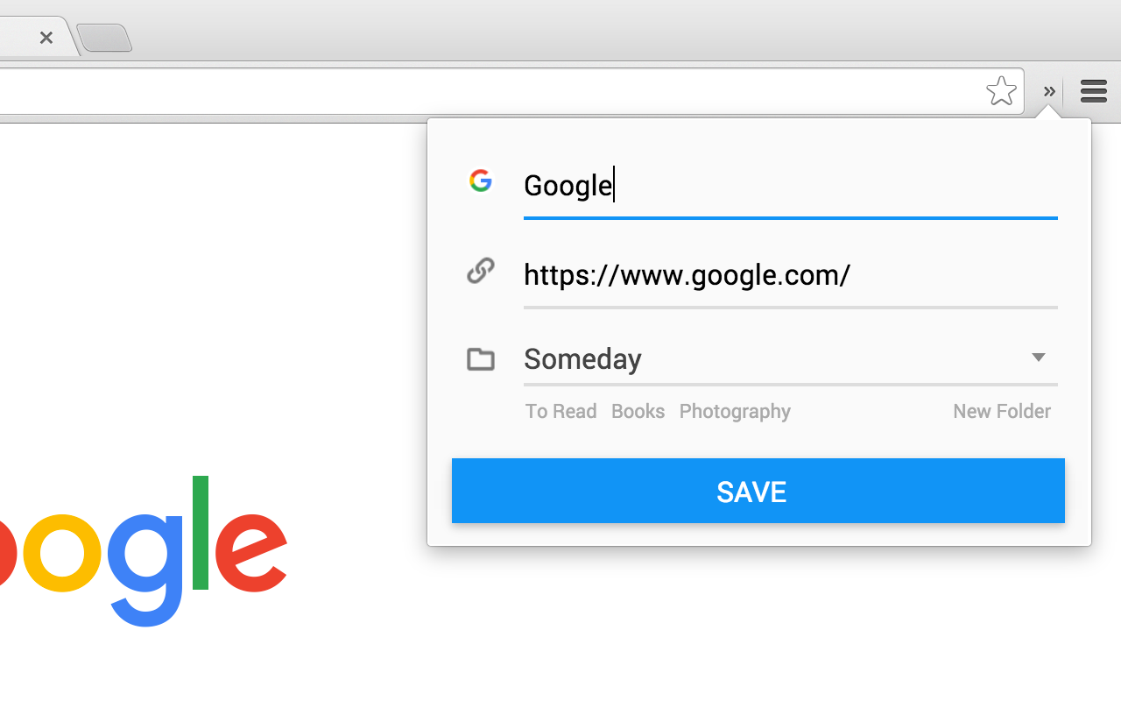Click the folder icon beside Someday
The width and height of the screenshot is (1121, 701).
click(x=480, y=359)
